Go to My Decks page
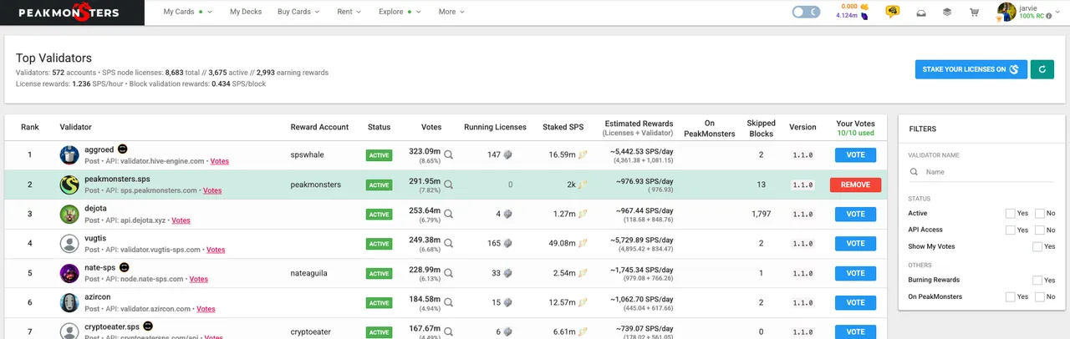This screenshot has height=339, width=1070. point(245,13)
